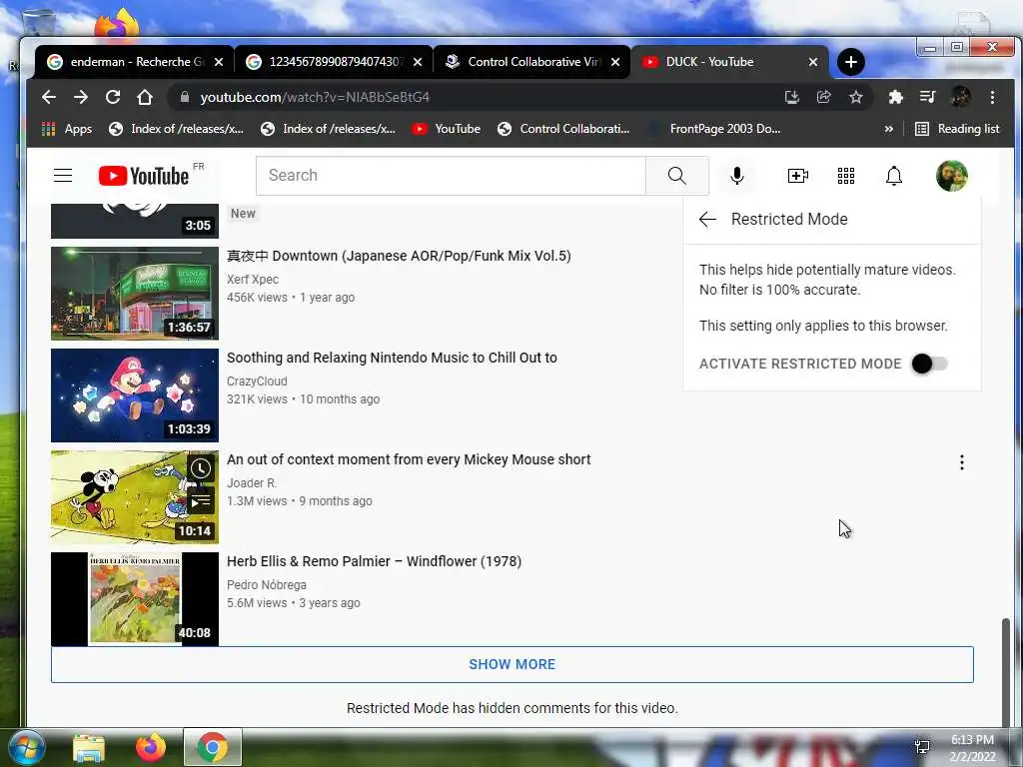
Task: Close the DUCK - YouTube tab
Action: [813, 62]
